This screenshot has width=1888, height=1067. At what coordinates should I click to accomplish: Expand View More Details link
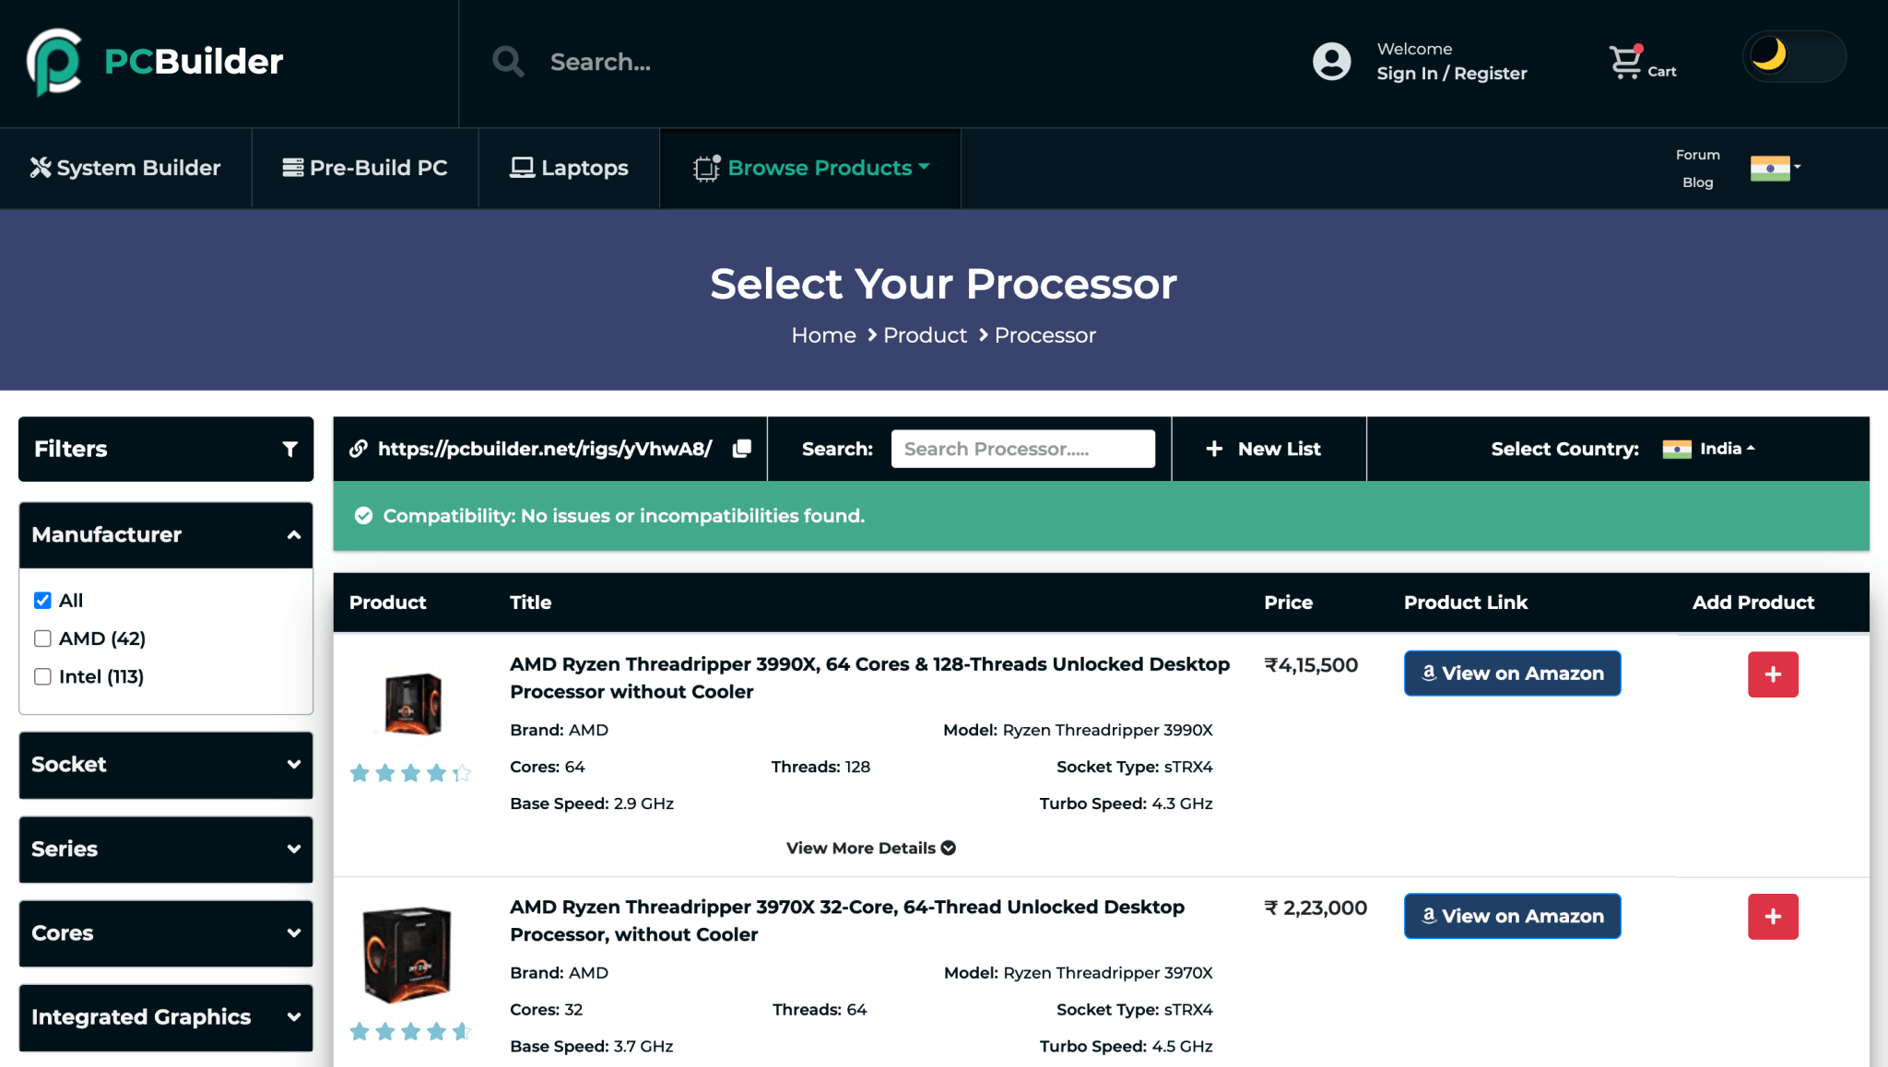[870, 848]
